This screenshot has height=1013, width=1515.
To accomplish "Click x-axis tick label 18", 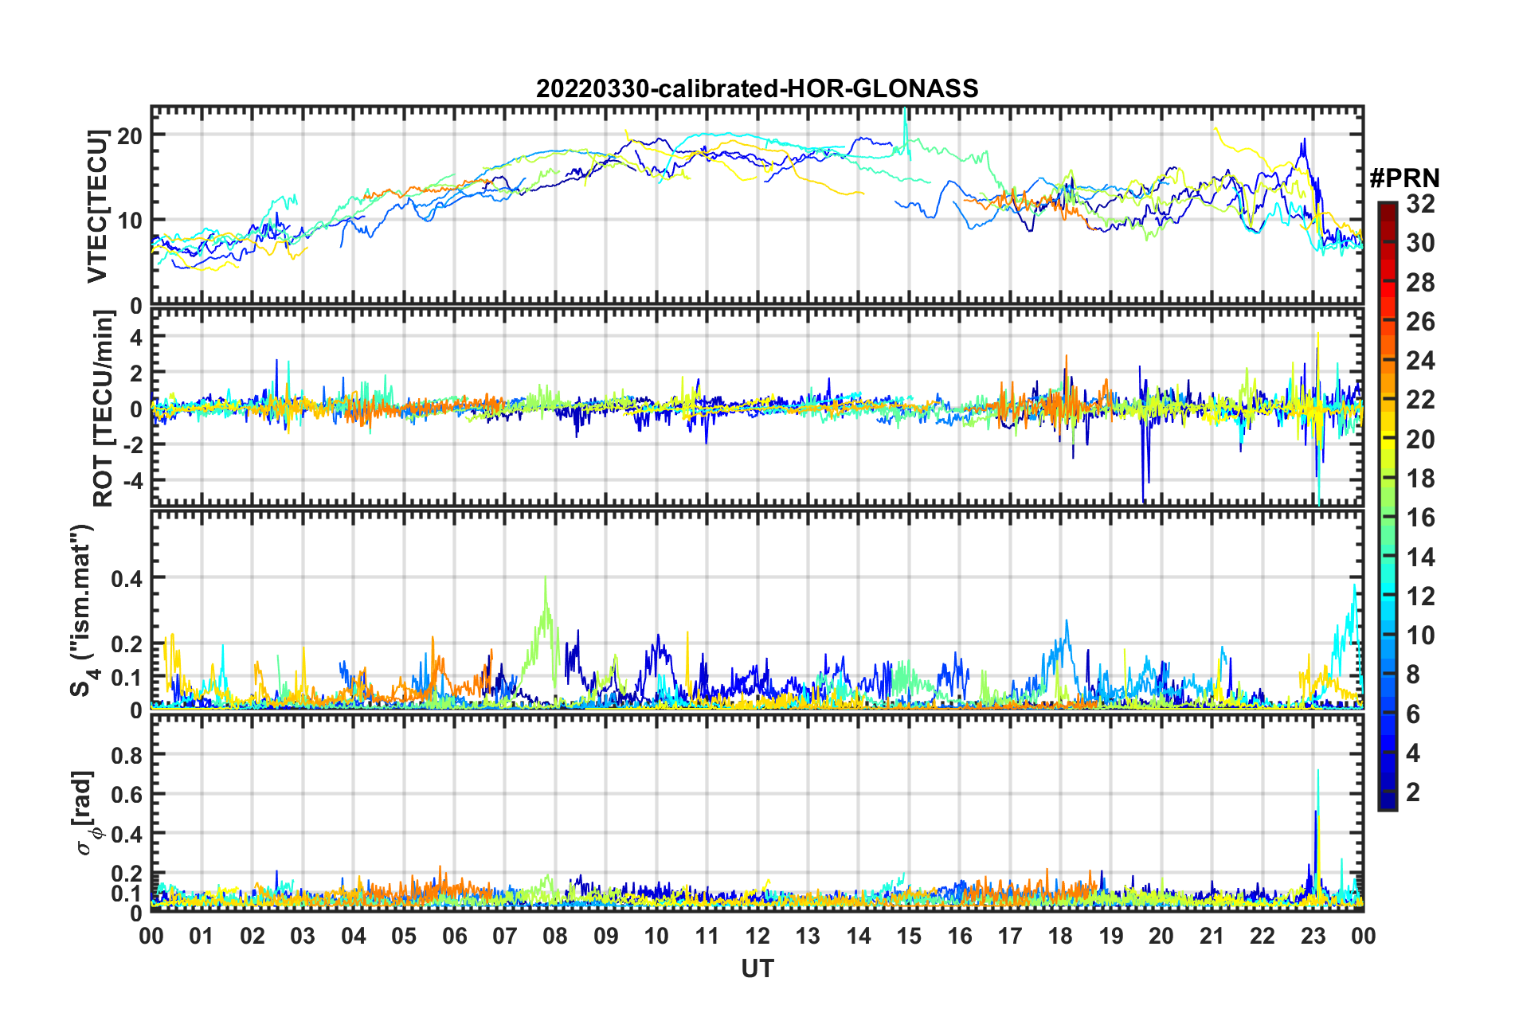I will click(x=1060, y=936).
